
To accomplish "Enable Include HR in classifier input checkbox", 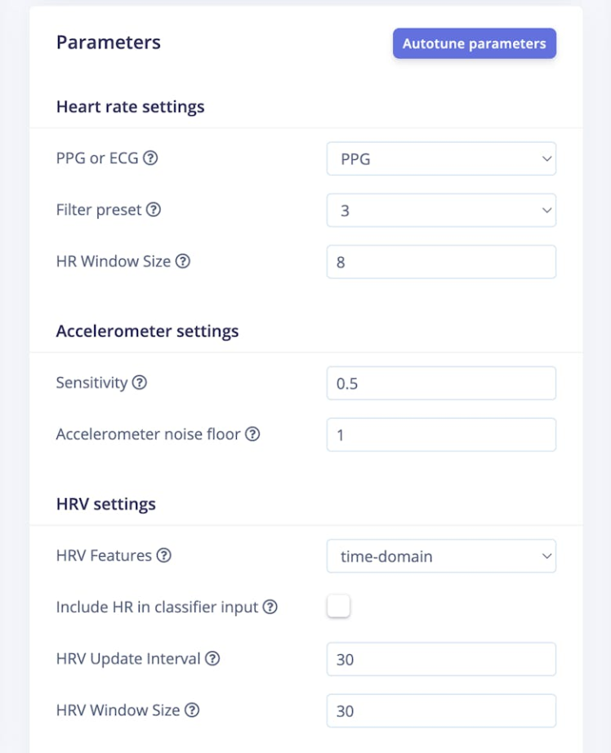I will 338,607.
